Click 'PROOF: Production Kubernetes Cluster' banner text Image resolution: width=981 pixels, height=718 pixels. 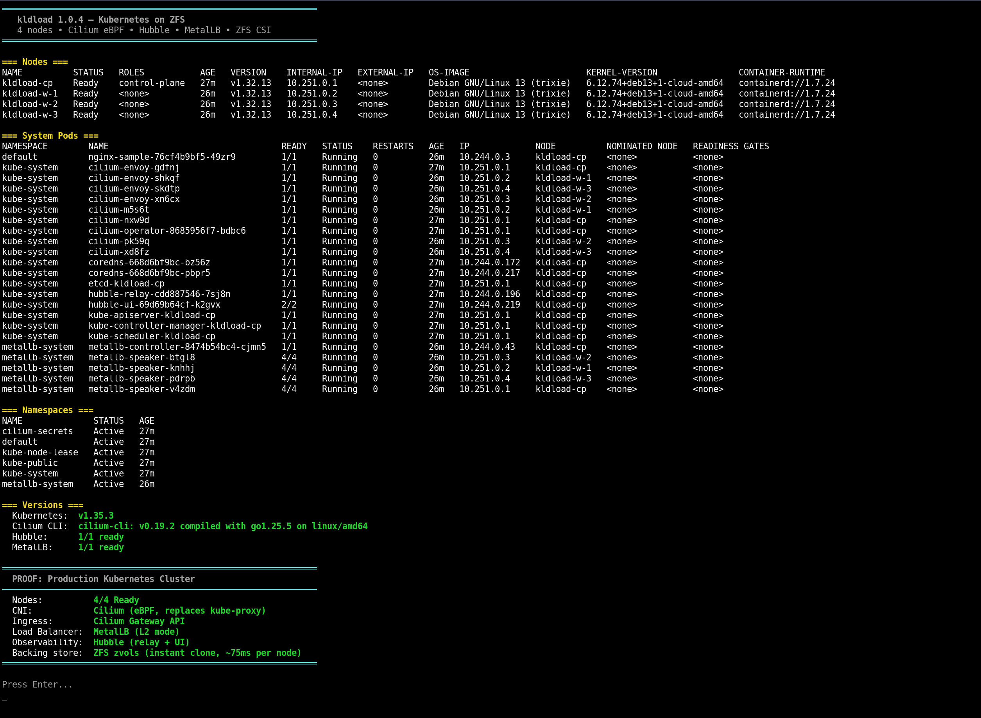[x=104, y=579]
